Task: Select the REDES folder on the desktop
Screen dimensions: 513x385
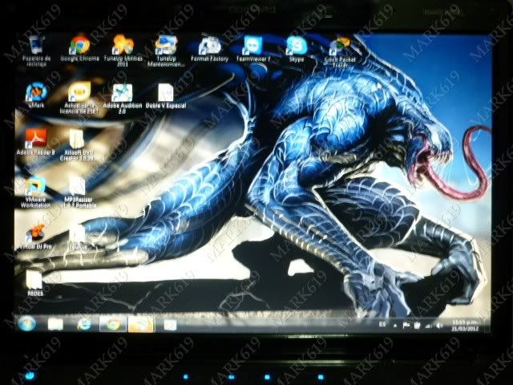Action: [35, 283]
